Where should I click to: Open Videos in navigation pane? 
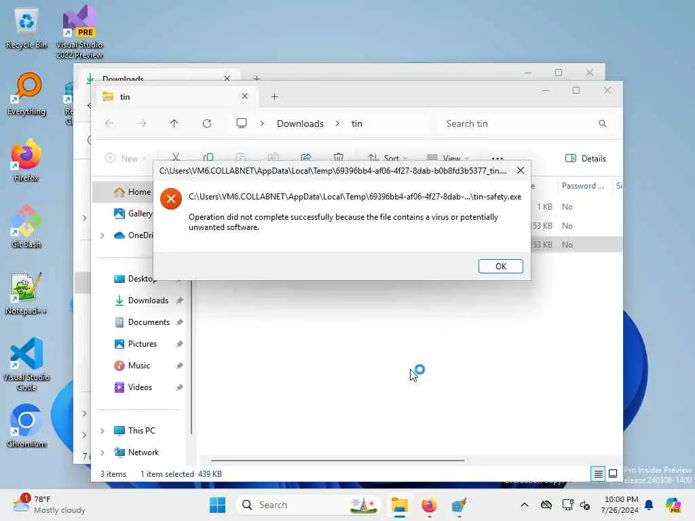(x=133, y=387)
